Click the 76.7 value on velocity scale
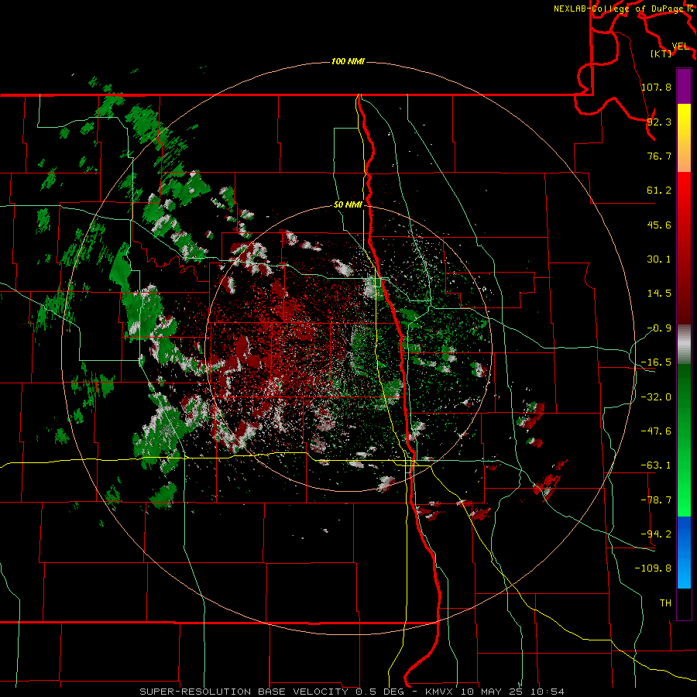 [659, 156]
